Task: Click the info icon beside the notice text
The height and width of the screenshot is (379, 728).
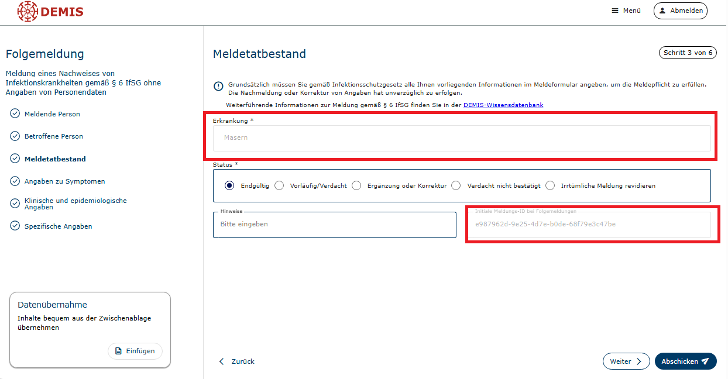Action: pyautogui.click(x=218, y=87)
